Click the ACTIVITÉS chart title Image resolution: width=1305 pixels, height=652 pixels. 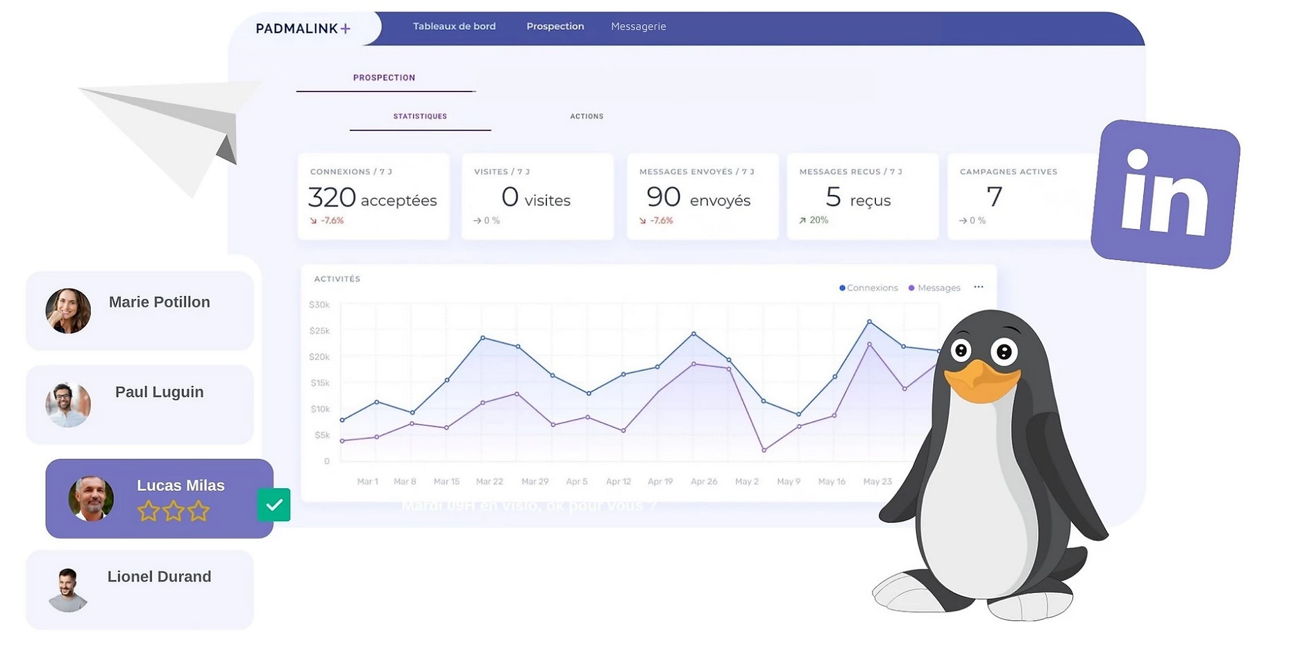[x=337, y=279]
